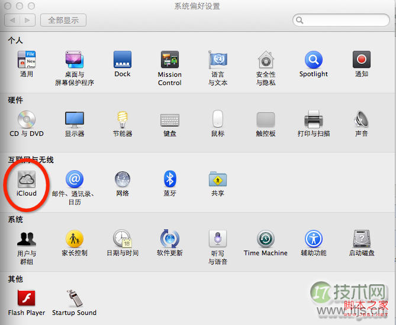Open 触控板 (Trackpad) preferences
The image size is (396, 325).
click(x=266, y=119)
